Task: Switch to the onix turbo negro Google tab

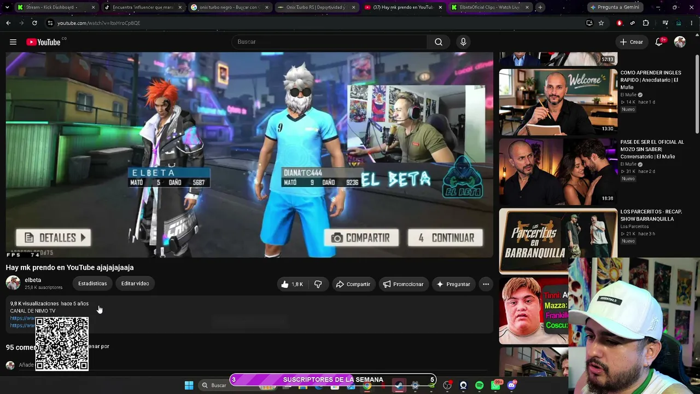Action: point(230,7)
